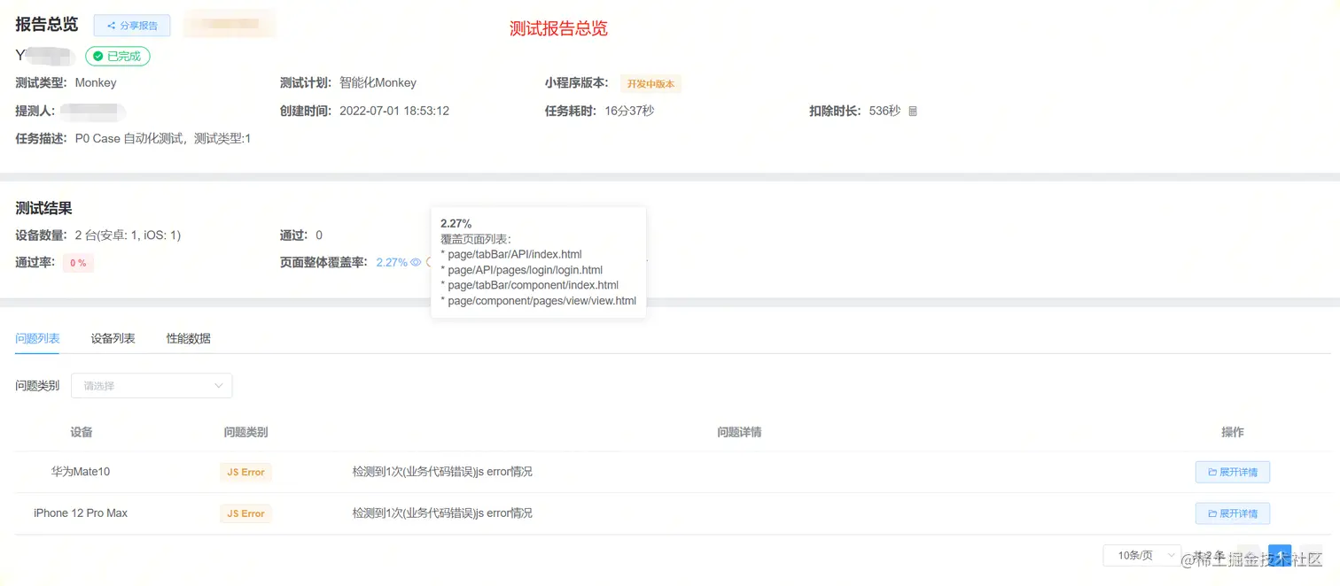Open the 10条/页 page size dropdown
The image size is (1340, 586).
pyautogui.click(x=1141, y=555)
